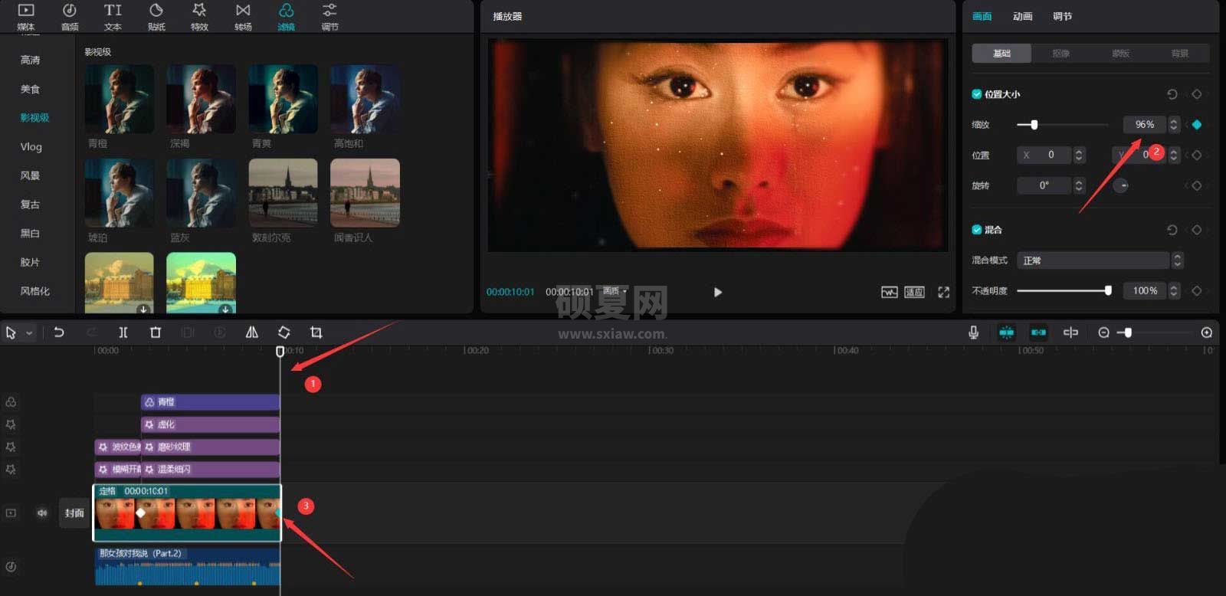Select the 敦刻尔克 filter thumbnail
The width and height of the screenshot is (1226, 596).
click(x=283, y=193)
